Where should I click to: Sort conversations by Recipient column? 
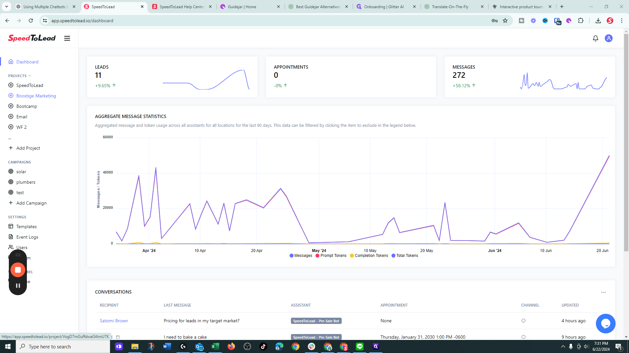[x=109, y=305]
